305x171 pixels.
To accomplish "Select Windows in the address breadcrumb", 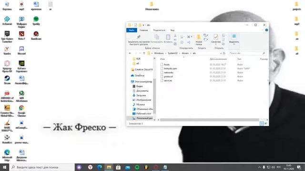I will tap(159, 53).
